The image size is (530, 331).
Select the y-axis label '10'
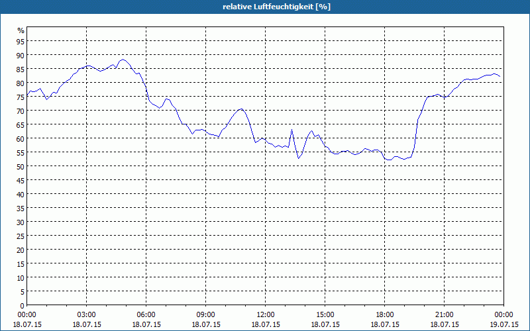21,277
